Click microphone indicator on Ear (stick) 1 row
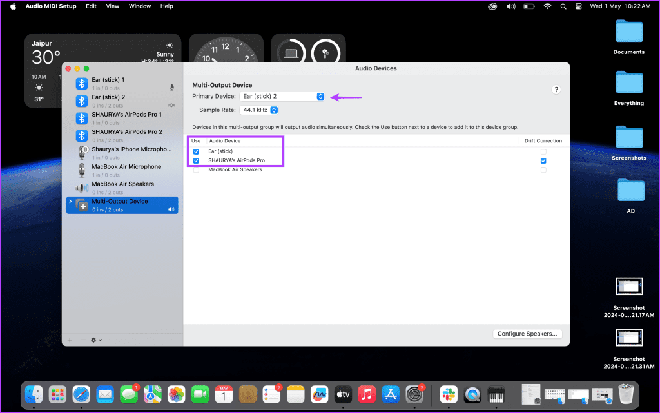This screenshot has width=660, height=413. (x=171, y=88)
